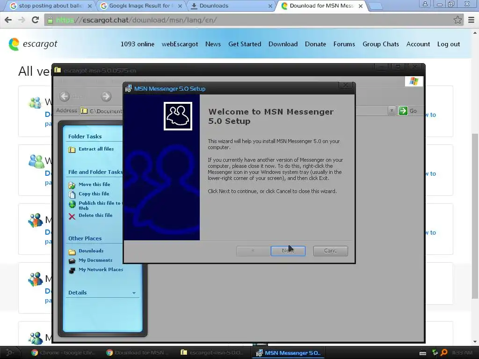Click the zip folder icon in explorer title
This screenshot has width=479, height=359.
coord(58,70)
